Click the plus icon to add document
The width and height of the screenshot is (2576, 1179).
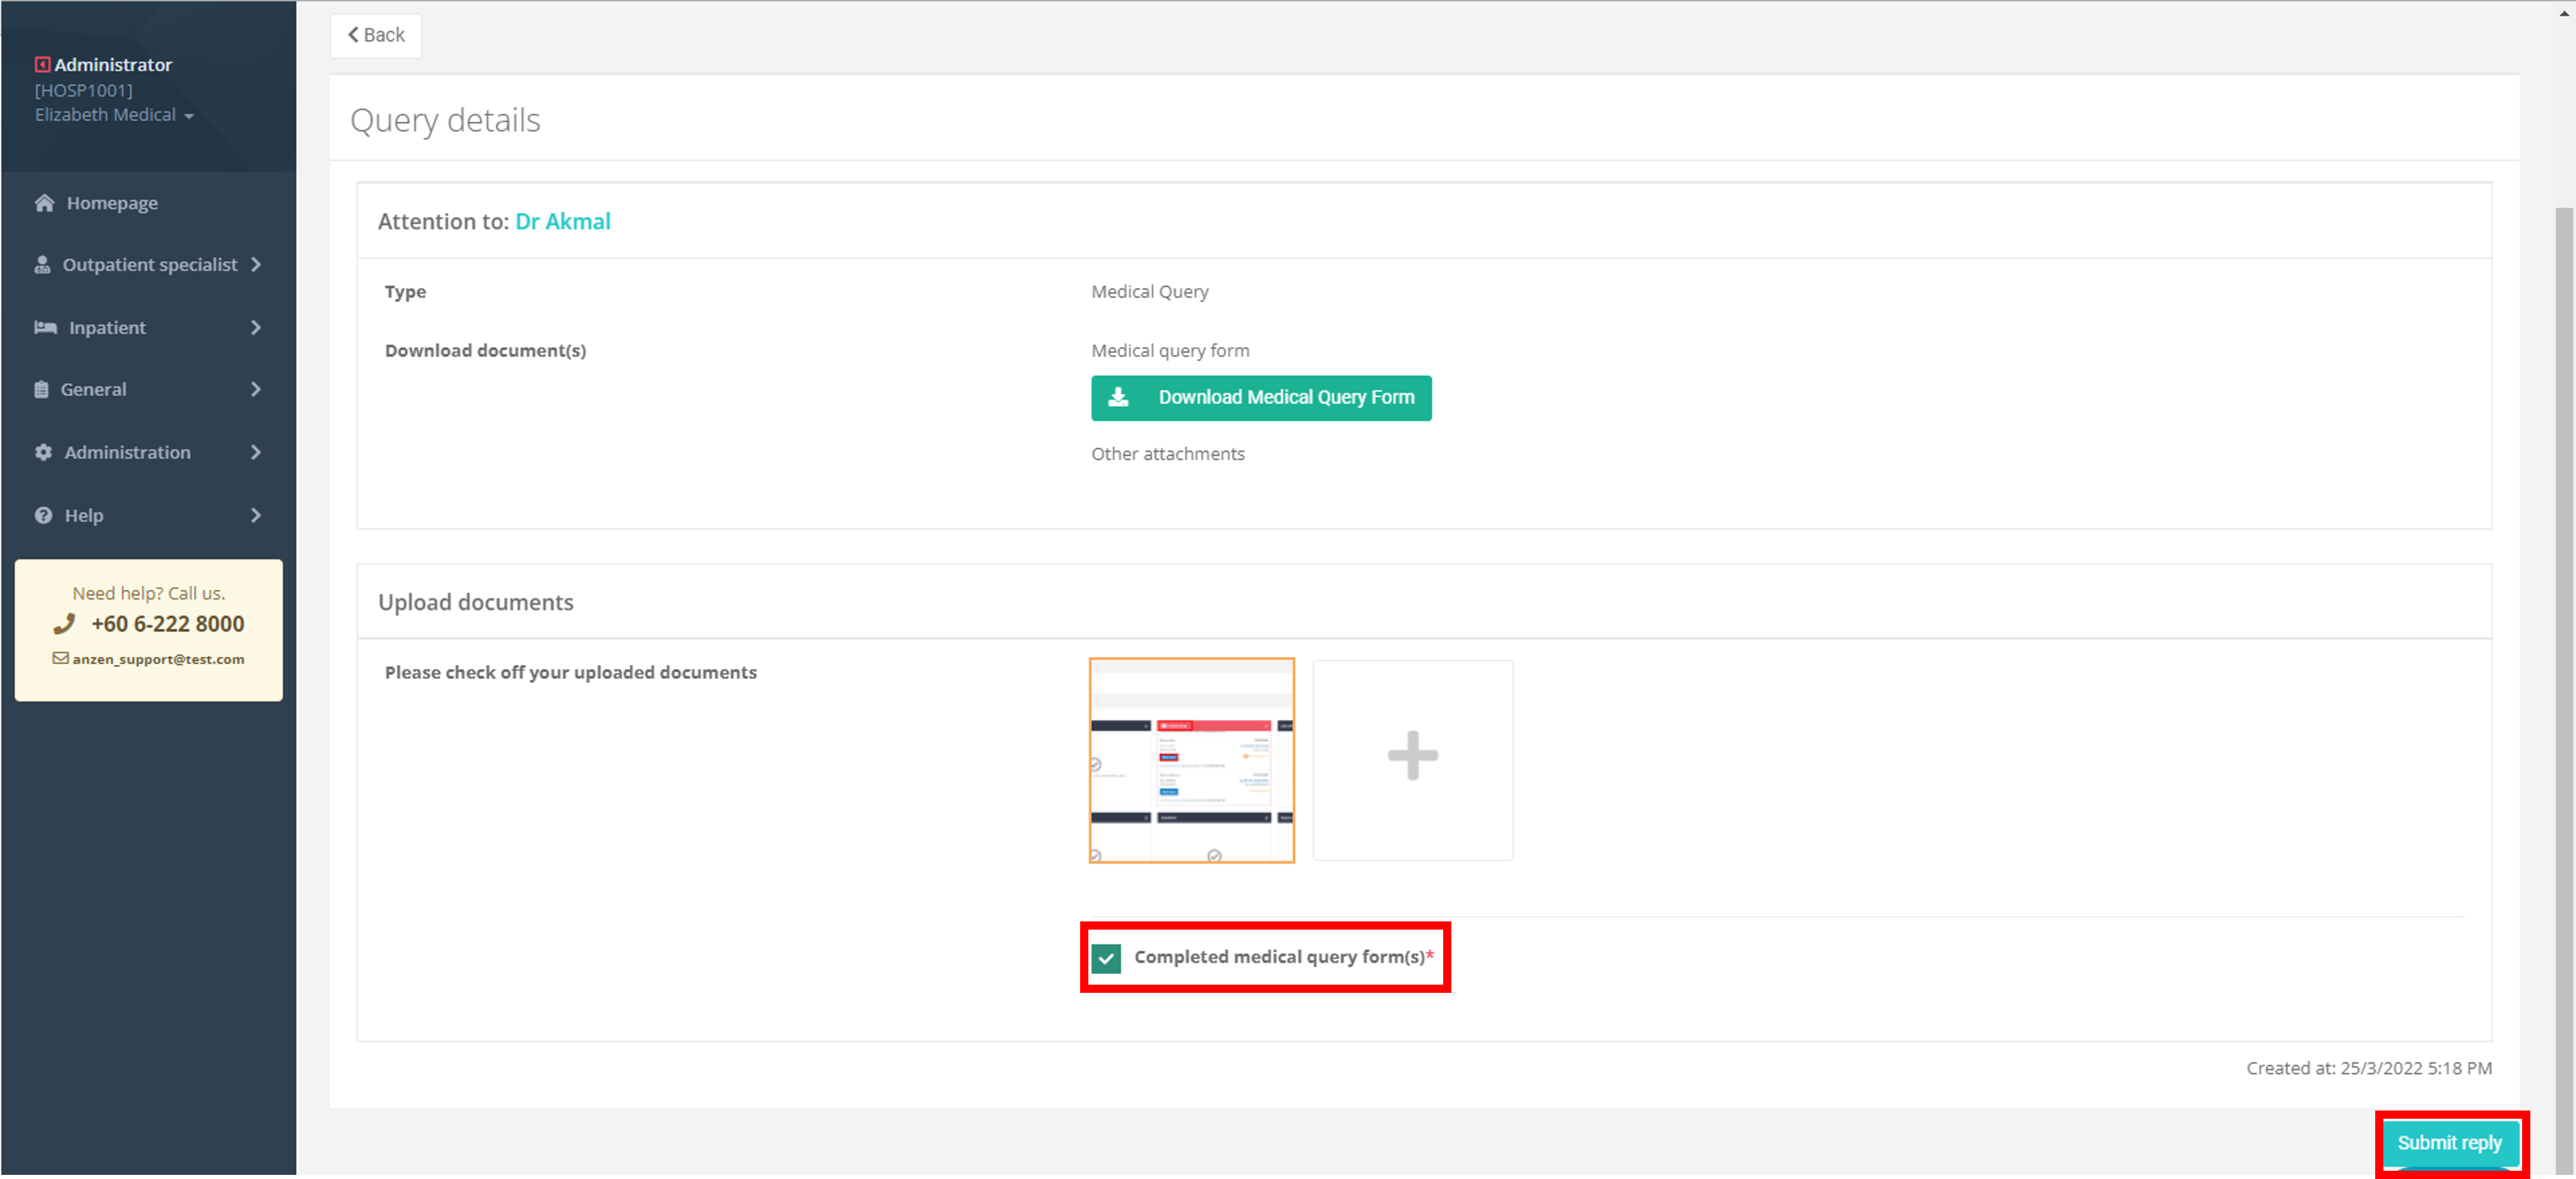point(1412,756)
